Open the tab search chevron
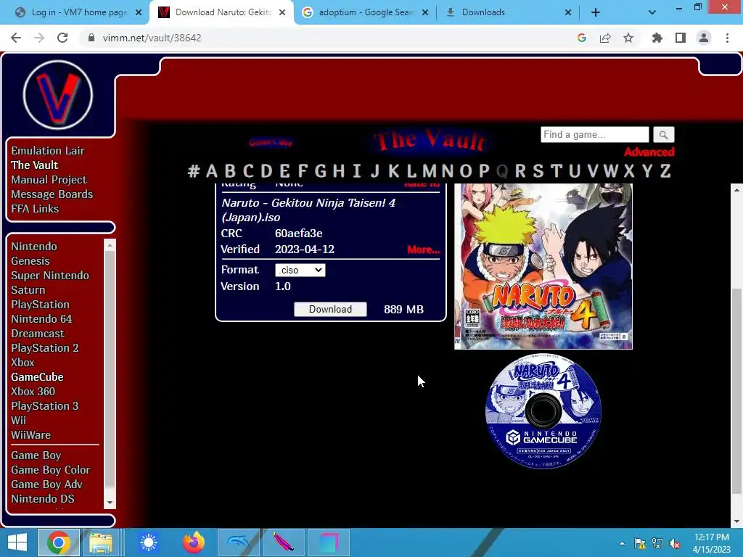 coord(652,12)
